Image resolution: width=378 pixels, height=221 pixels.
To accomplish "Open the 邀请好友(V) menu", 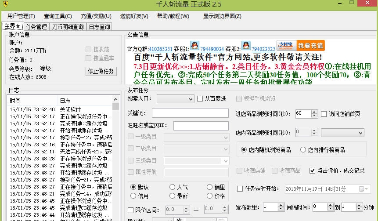I will pyautogui.click(x=134, y=16).
